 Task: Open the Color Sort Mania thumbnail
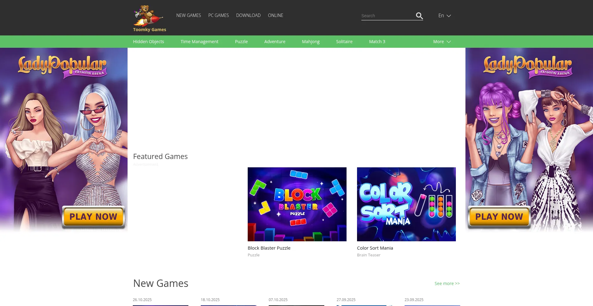point(406,204)
